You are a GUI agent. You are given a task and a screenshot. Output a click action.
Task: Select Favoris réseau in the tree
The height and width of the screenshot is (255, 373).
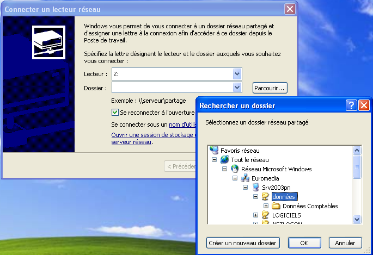pyautogui.click(x=240, y=151)
